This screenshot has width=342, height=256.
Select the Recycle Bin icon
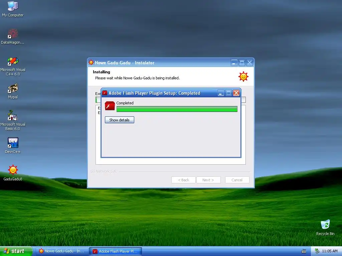pyautogui.click(x=325, y=228)
